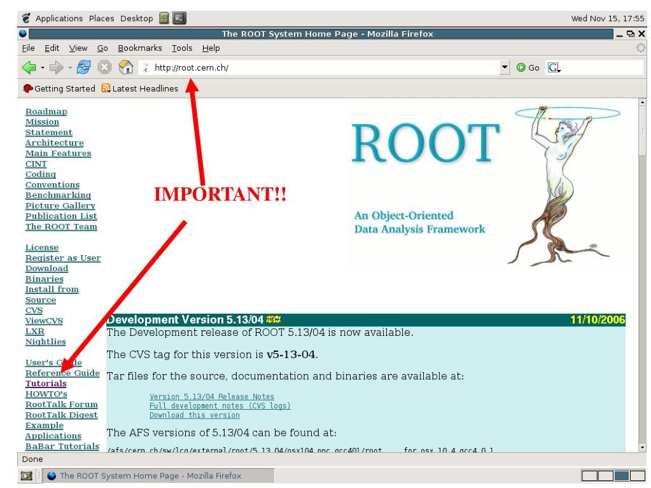Click The ROOT Team link
Image resolution: width=651 pixels, height=488 pixels.
pyautogui.click(x=61, y=226)
